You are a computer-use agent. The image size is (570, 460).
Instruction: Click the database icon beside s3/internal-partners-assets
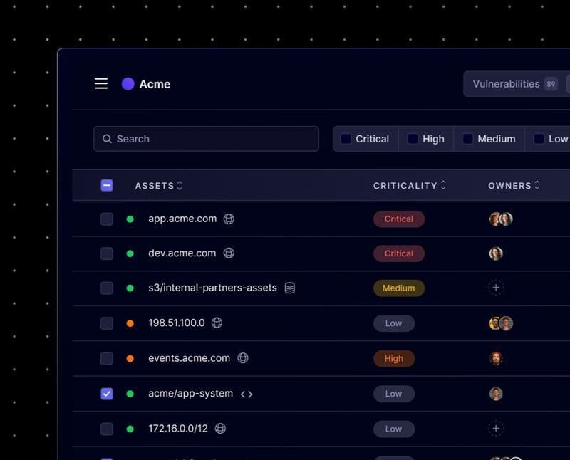(290, 288)
